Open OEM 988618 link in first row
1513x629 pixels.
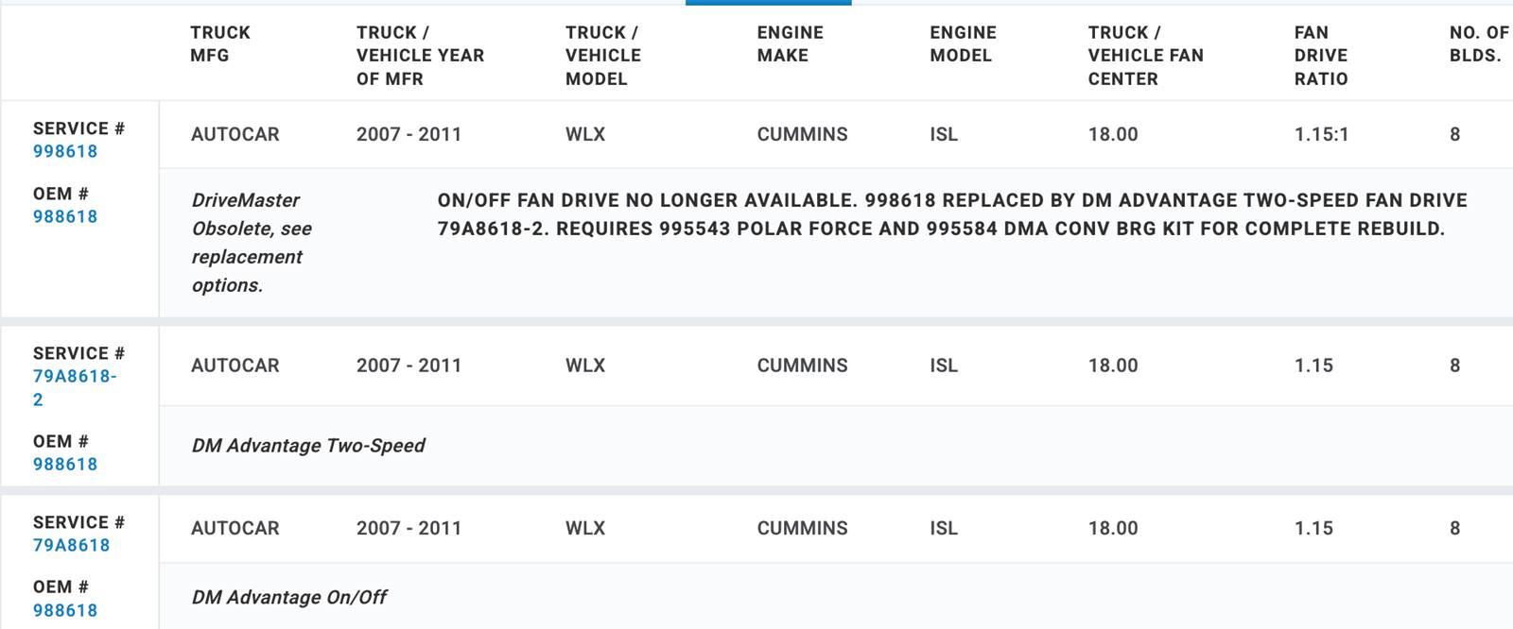point(65,216)
